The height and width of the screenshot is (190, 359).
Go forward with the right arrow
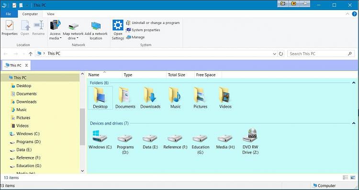16,54
